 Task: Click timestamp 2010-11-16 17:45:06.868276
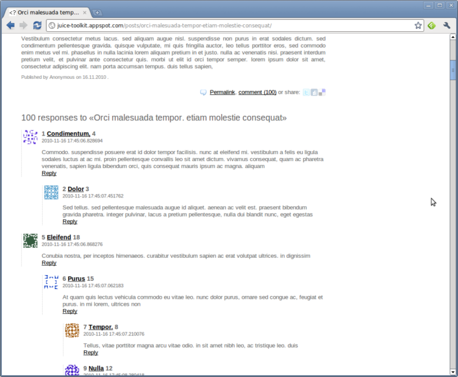[x=72, y=244]
